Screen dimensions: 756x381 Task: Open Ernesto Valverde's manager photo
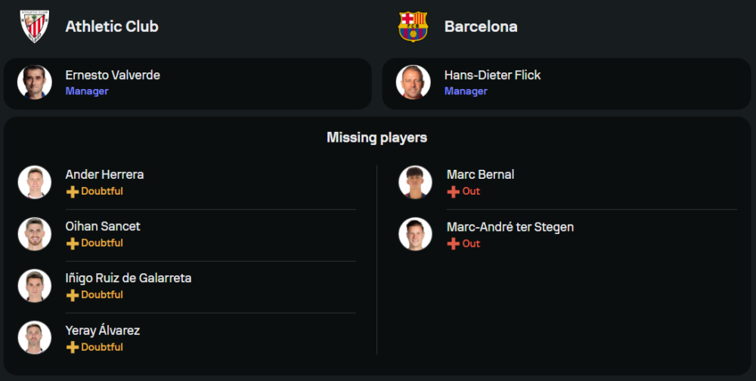point(35,82)
